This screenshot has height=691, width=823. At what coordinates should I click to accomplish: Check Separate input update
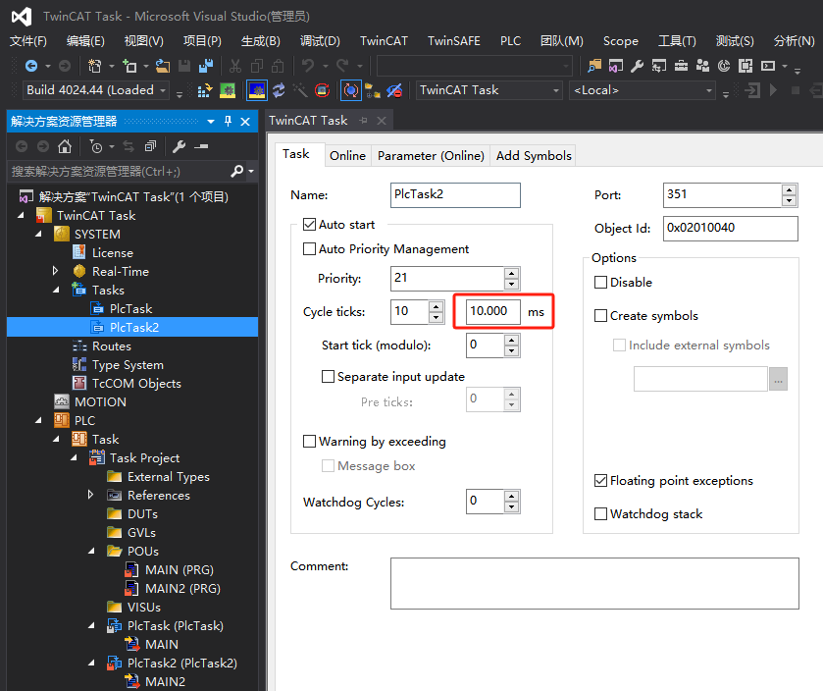[x=328, y=377]
